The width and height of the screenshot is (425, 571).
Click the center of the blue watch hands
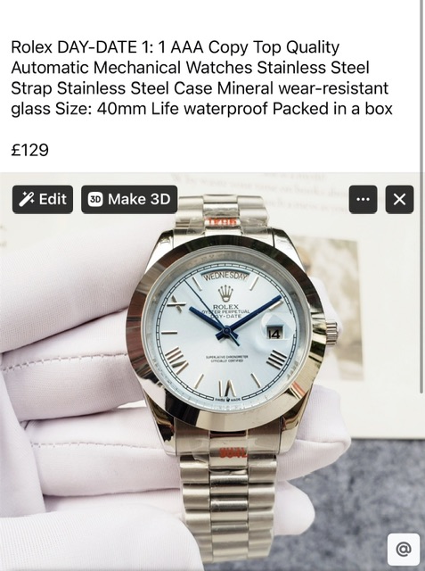tap(226, 331)
